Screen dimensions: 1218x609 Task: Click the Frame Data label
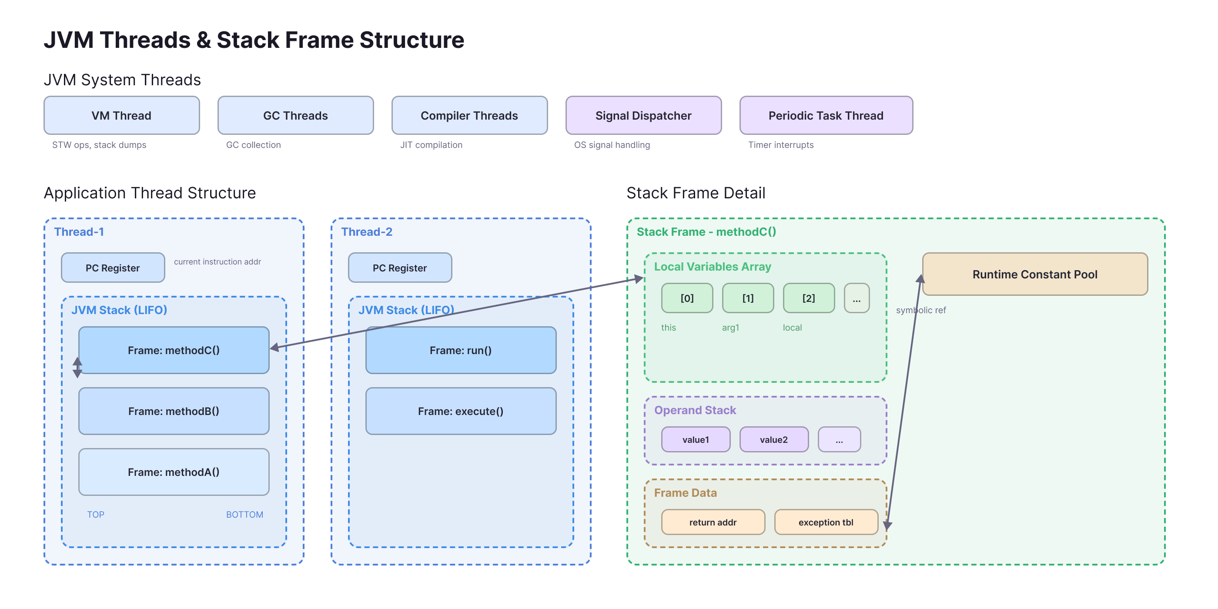[686, 493]
